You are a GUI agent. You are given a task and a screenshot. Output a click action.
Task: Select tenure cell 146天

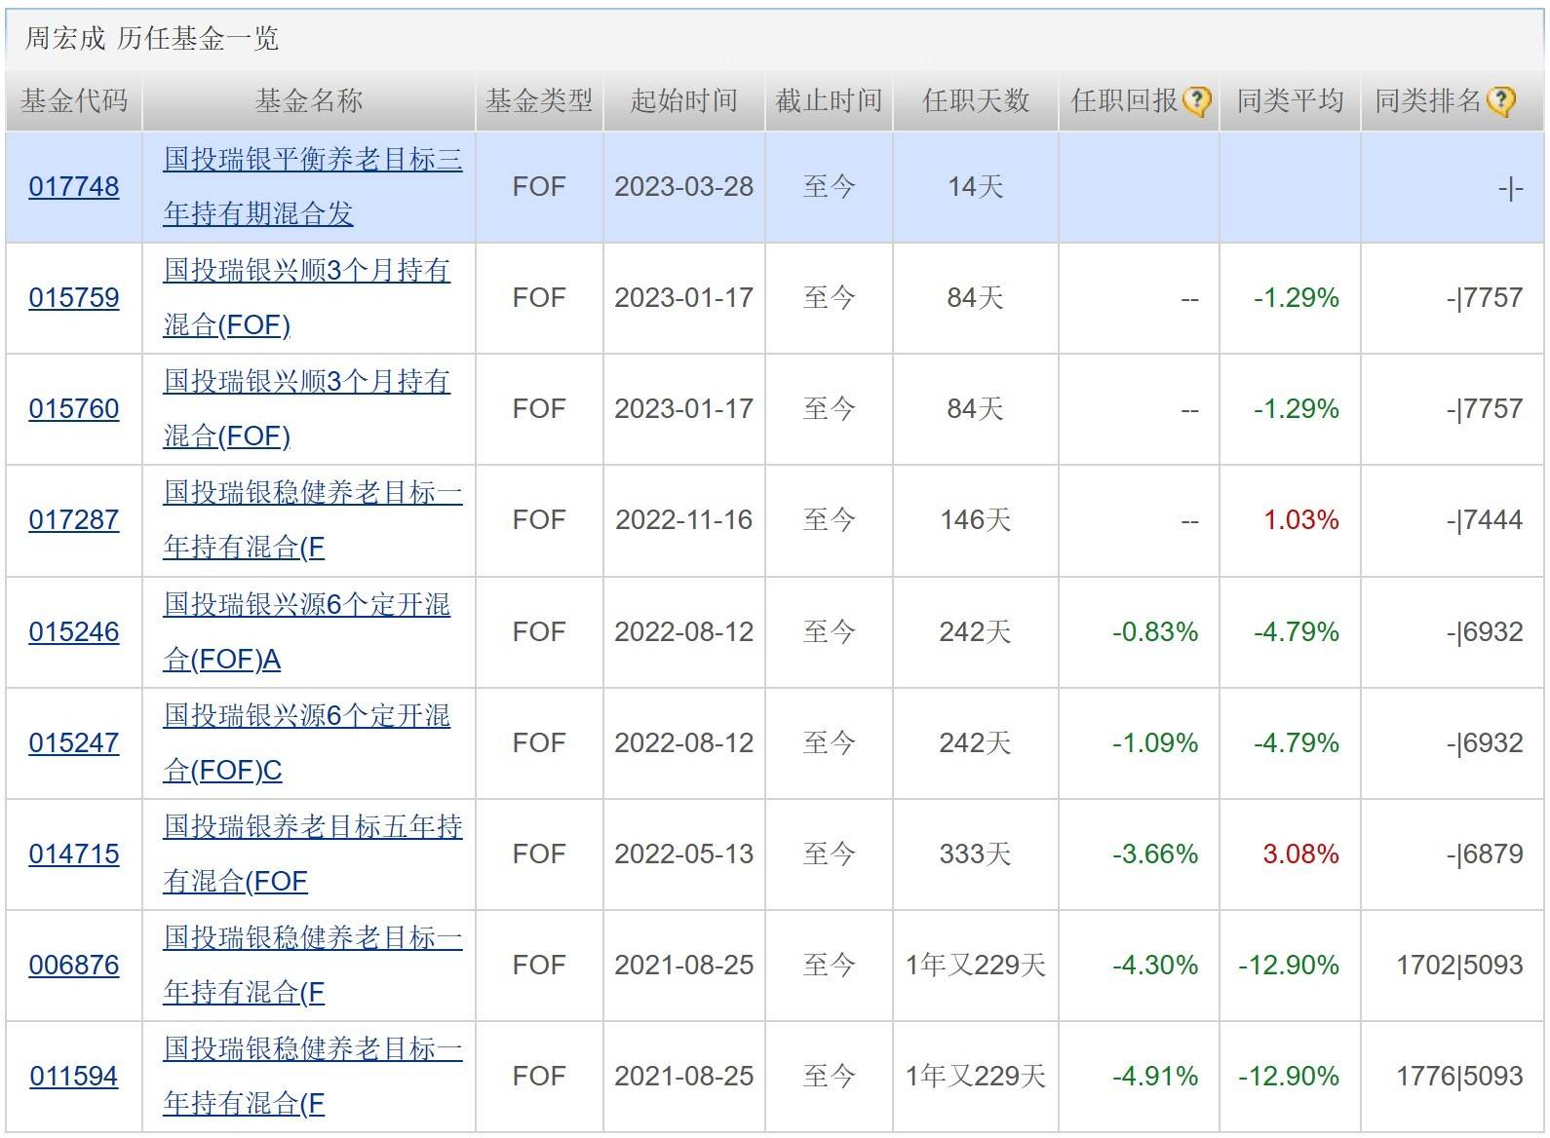coord(976,520)
